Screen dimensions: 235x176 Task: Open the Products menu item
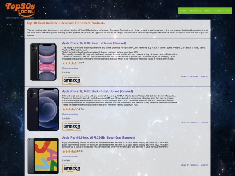pos(195,10)
